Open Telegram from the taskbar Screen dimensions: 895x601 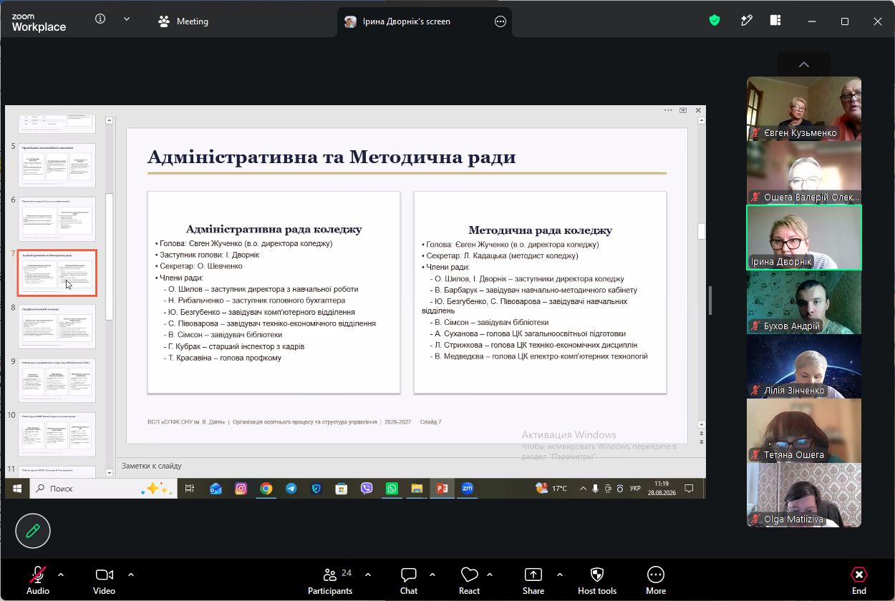click(x=291, y=488)
